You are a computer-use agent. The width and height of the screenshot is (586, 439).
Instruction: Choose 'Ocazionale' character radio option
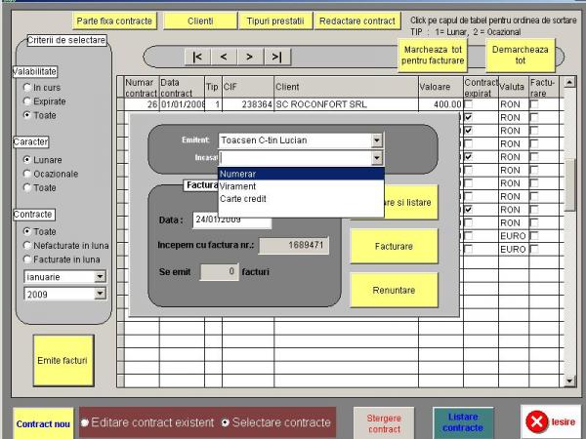pyautogui.click(x=26, y=174)
